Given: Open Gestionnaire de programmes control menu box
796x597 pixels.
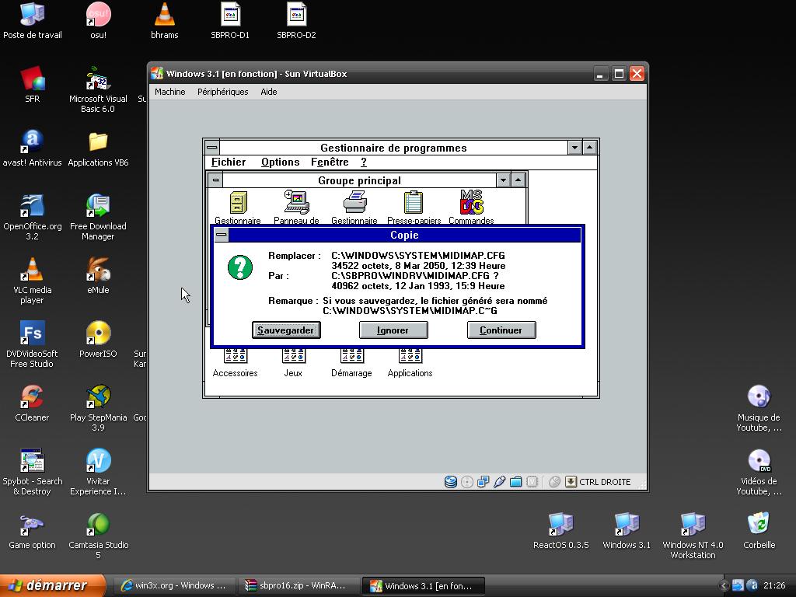Looking at the screenshot, I should pyautogui.click(x=211, y=148).
